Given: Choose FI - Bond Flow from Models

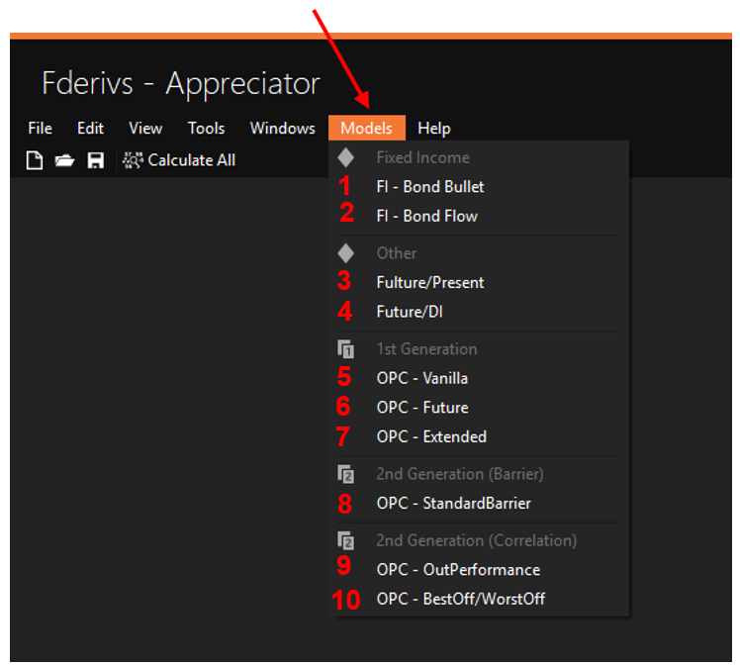Looking at the screenshot, I should 426,216.
